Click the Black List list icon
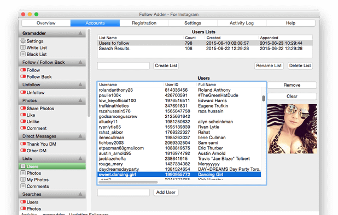 23,54
